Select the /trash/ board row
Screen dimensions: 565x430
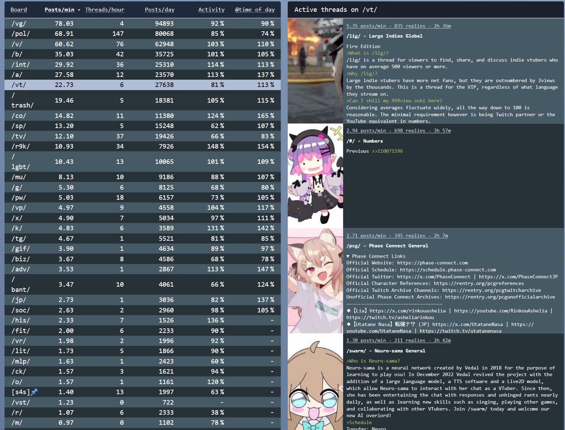[142, 100]
